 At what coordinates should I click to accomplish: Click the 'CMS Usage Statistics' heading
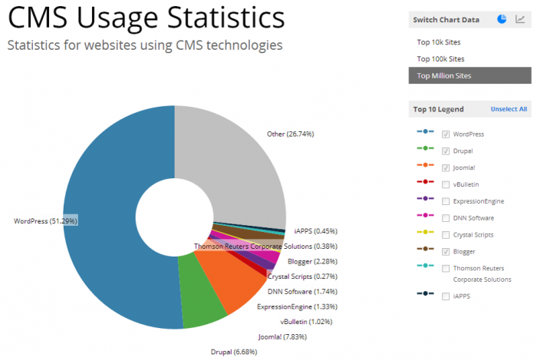click(147, 17)
